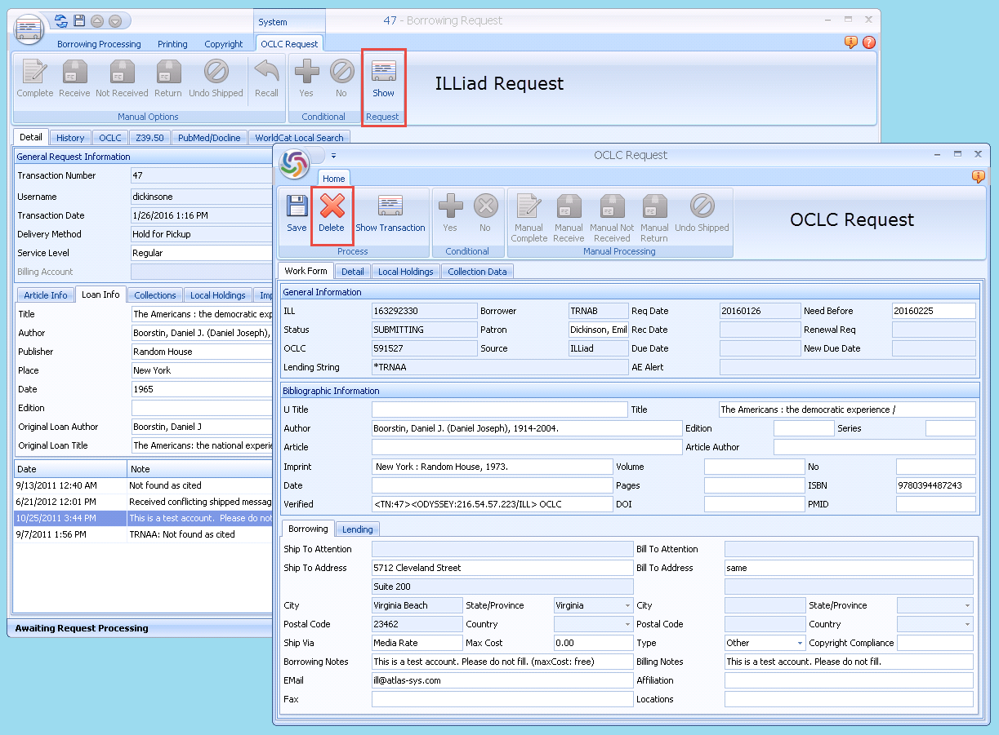Click Show Request to open the request window
The width and height of the screenshot is (999, 735).
click(383, 79)
